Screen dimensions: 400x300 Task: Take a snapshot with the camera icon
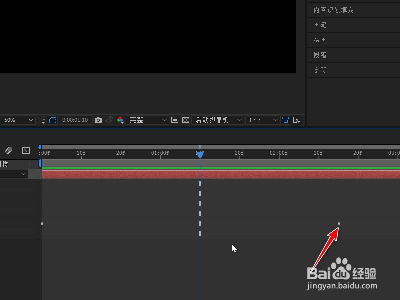(98, 120)
